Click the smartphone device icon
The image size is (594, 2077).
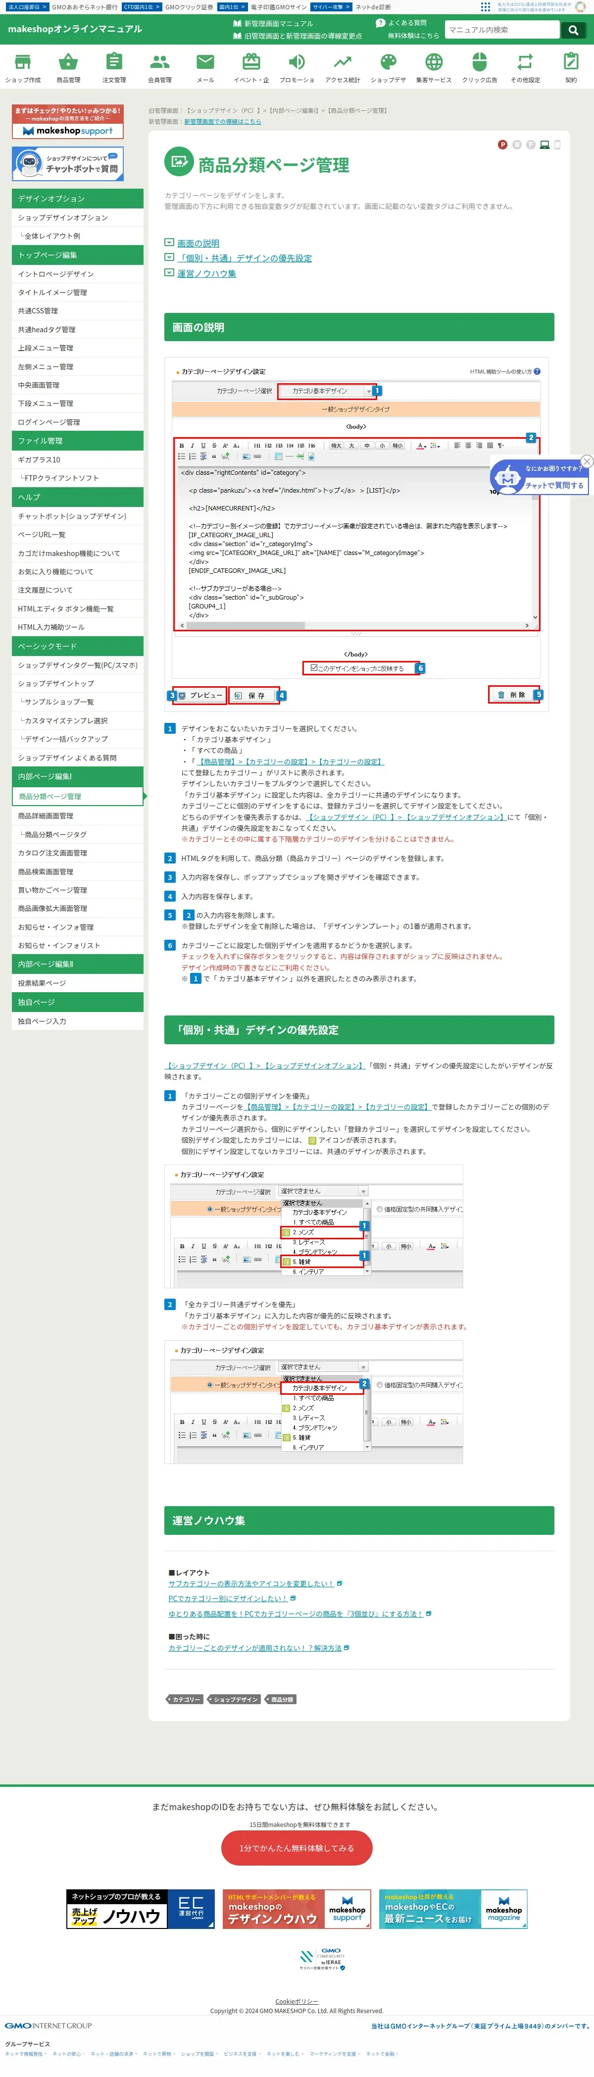[x=557, y=145]
